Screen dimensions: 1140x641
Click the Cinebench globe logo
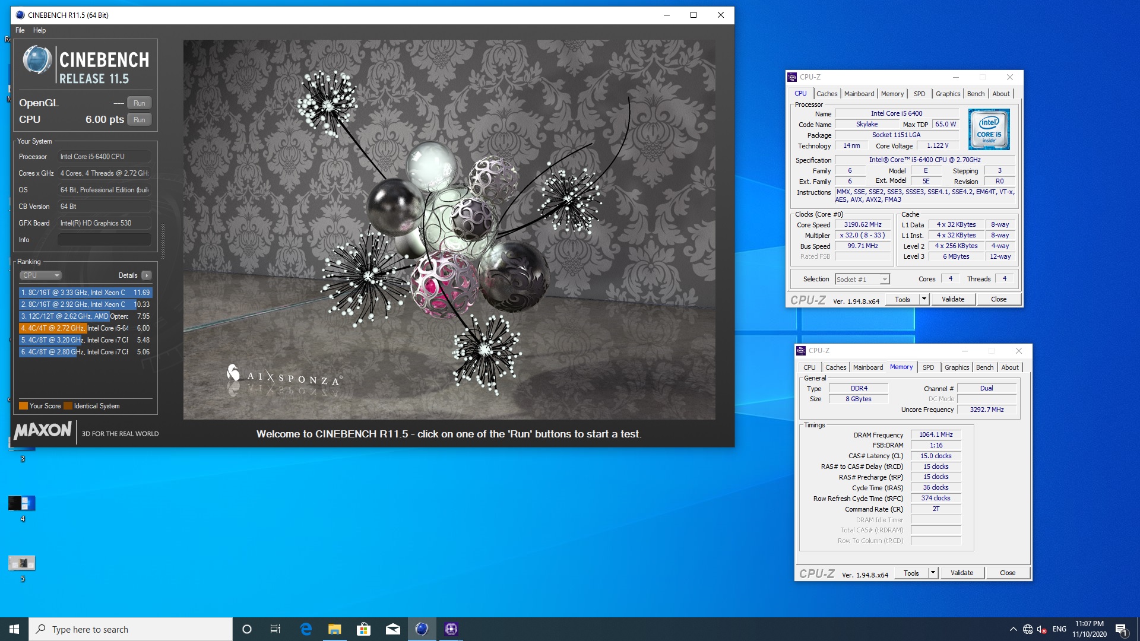tap(37, 61)
